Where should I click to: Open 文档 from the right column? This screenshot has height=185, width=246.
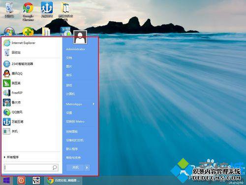[69, 58]
